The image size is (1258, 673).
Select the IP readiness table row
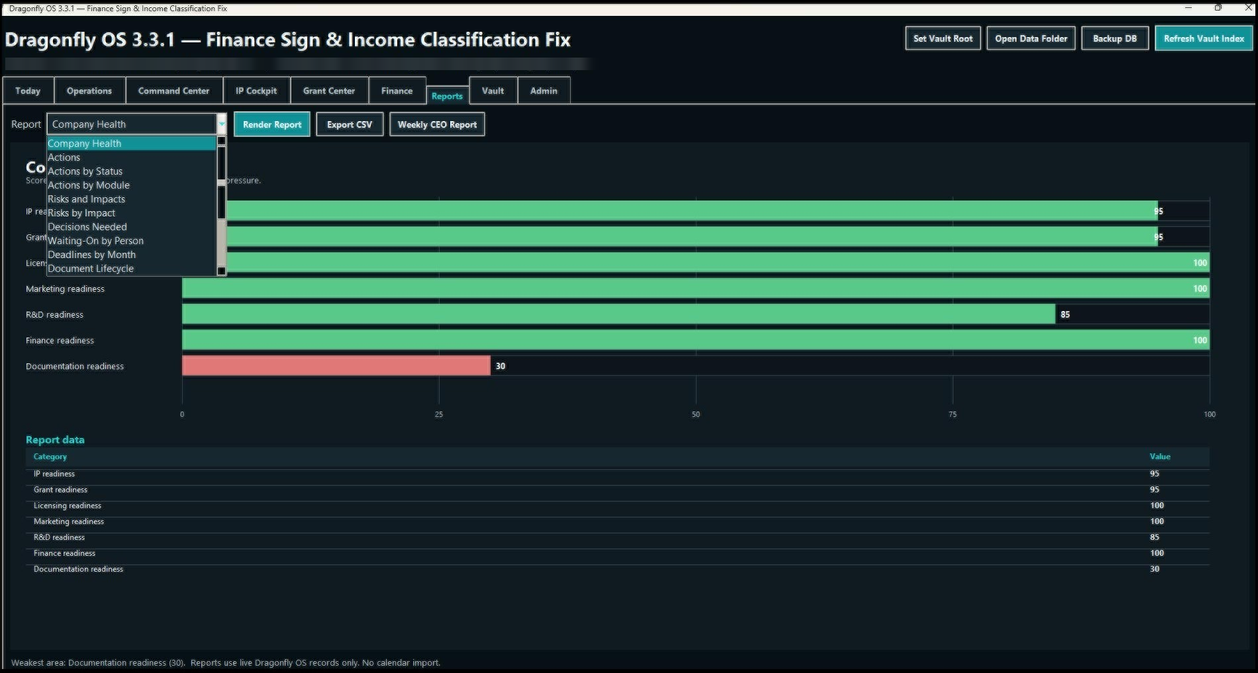tap(618, 474)
